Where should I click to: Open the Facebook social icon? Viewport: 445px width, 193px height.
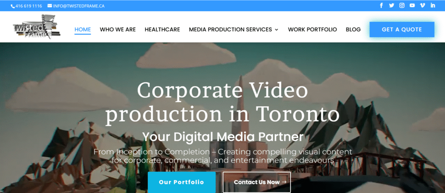click(382, 5)
